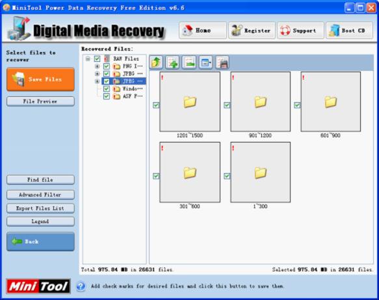Select the ASF F... folder row

point(133,96)
